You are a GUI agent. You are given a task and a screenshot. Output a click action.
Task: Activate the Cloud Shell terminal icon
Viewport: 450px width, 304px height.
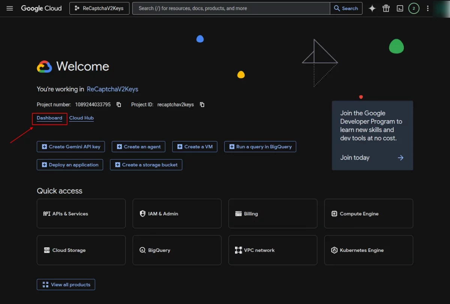(400, 8)
